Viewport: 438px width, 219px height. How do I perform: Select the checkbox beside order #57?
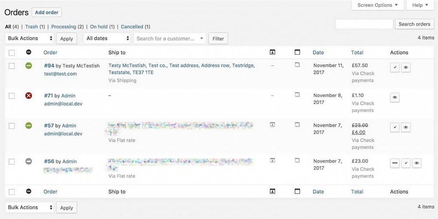[12, 126]
